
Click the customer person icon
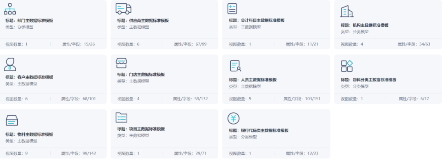(10, 64)
